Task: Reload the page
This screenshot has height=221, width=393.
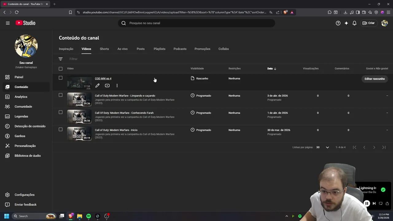Action: (17, 12)
